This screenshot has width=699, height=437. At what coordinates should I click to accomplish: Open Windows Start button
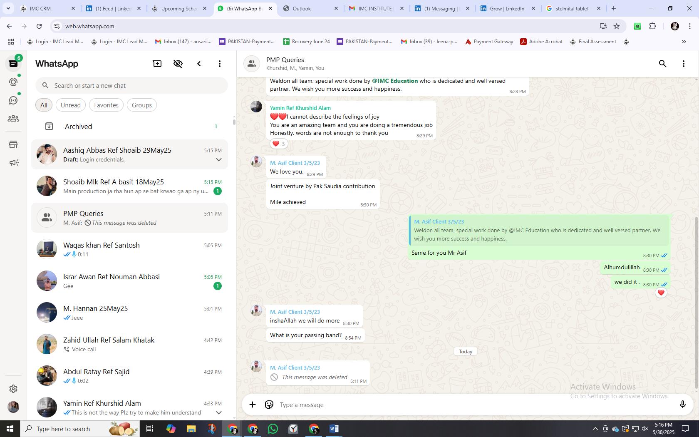pos(10,429)
